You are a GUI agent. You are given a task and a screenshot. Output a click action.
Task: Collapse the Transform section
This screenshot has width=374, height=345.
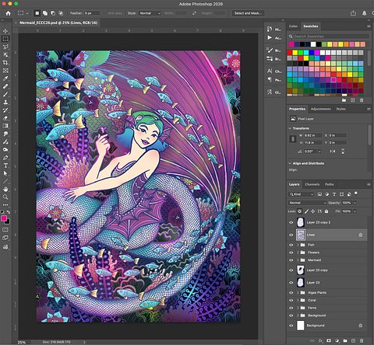(x=290, y=128)
